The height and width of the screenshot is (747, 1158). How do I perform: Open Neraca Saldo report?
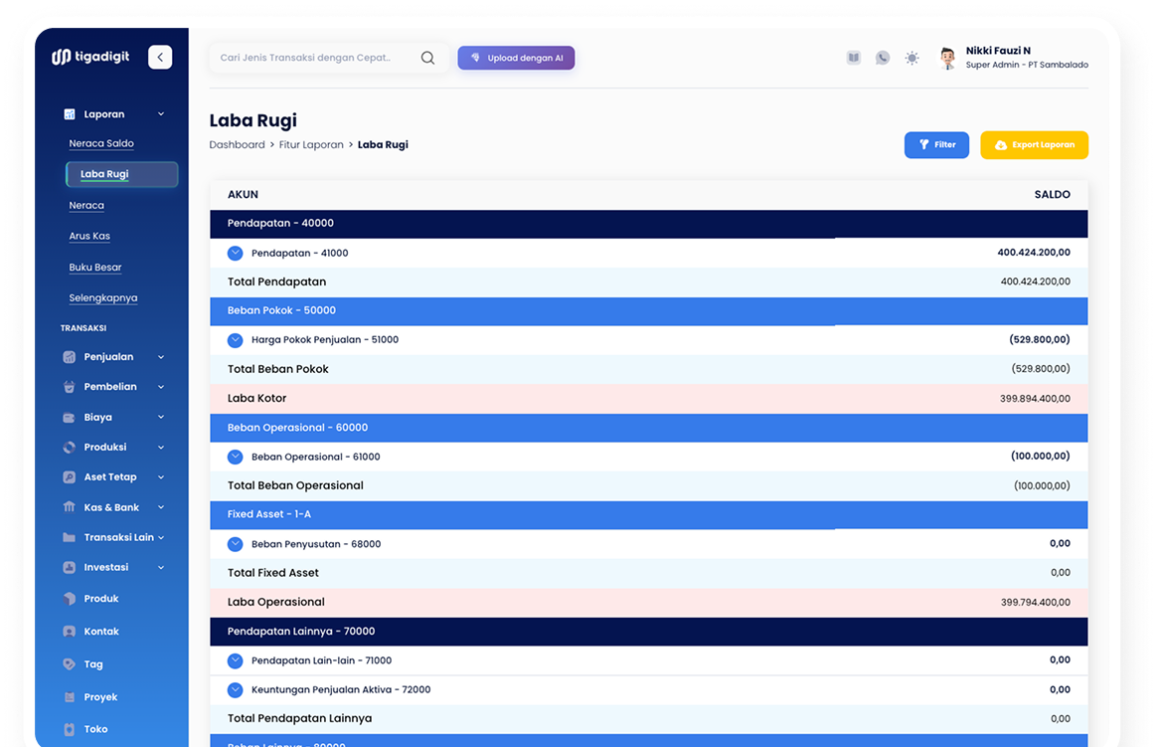101,143
